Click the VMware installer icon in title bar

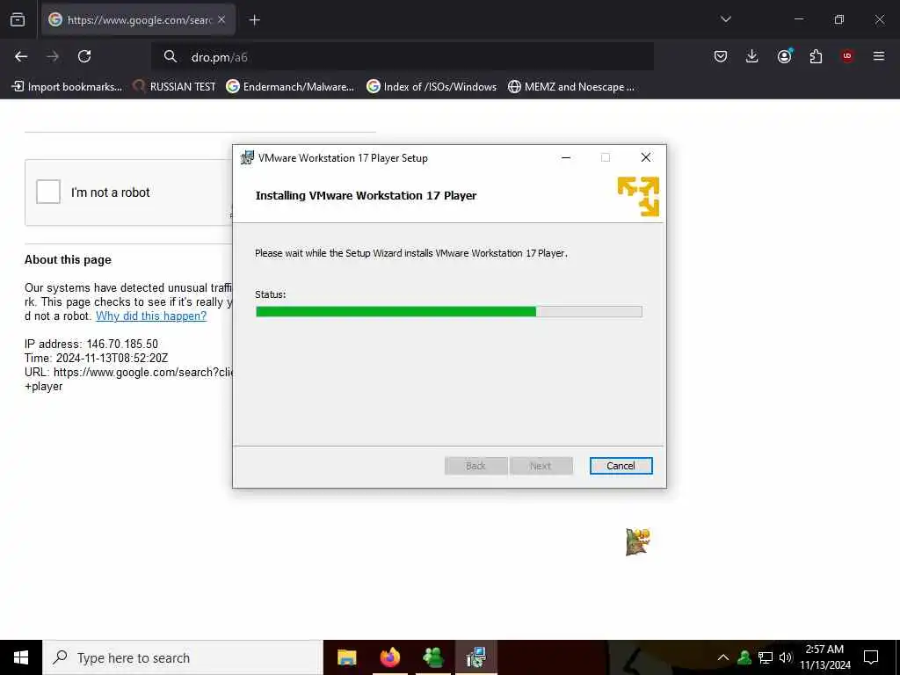[247, 158]
